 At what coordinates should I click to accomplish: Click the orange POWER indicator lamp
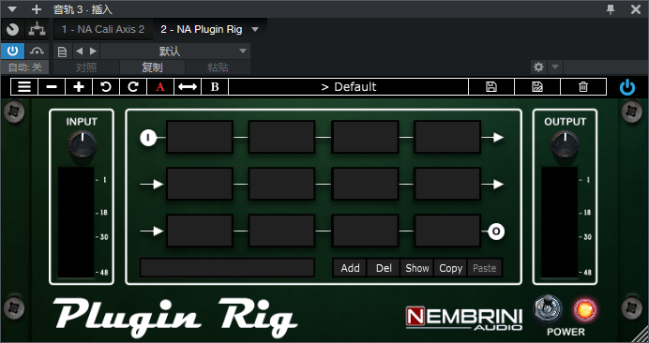tap(585, 309)
